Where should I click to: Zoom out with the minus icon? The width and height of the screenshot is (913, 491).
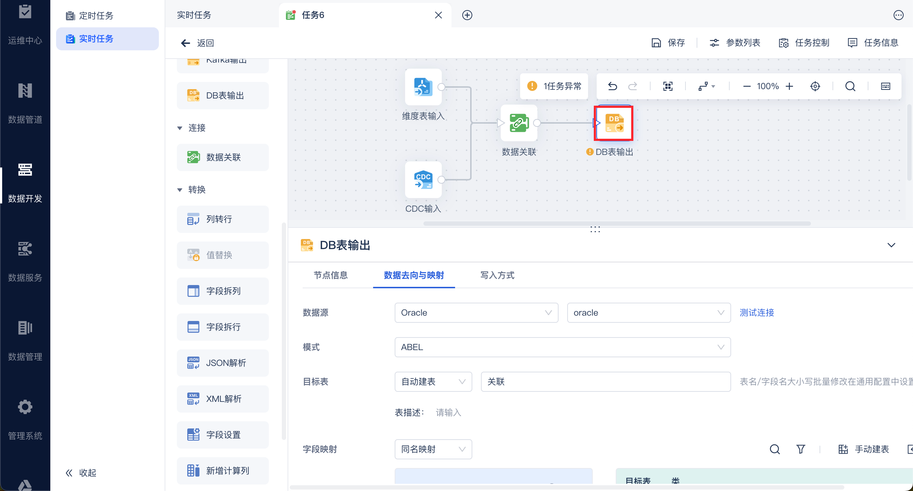[x=747, y=86]
